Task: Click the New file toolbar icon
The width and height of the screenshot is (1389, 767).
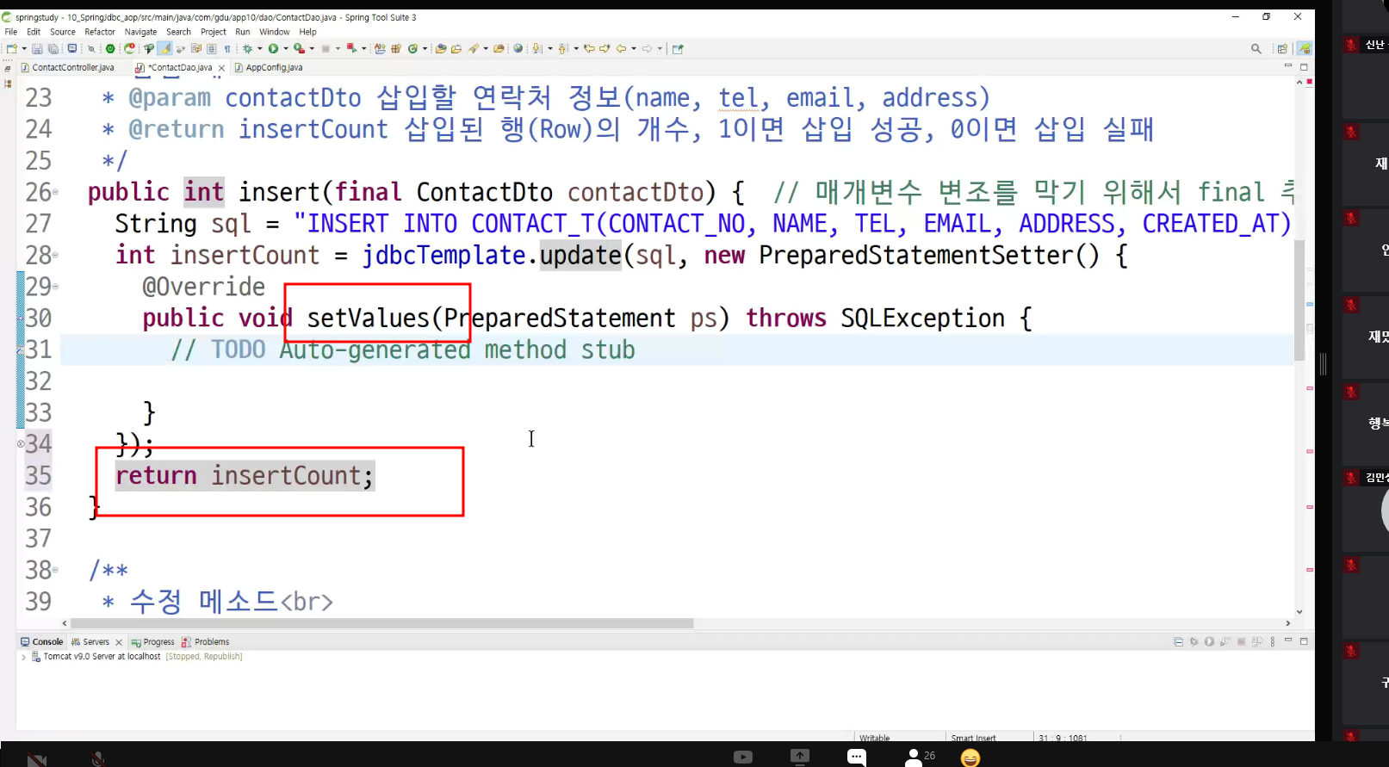Action: (11, 49)
